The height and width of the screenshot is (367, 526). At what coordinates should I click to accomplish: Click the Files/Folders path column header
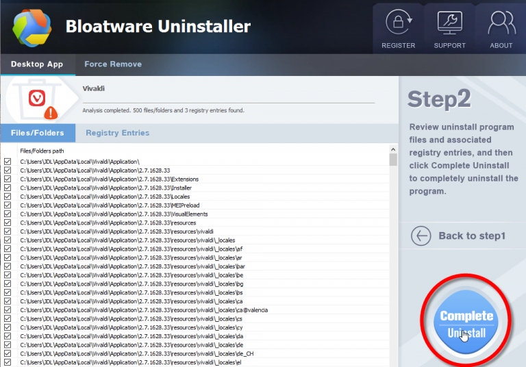coord(42,151)
